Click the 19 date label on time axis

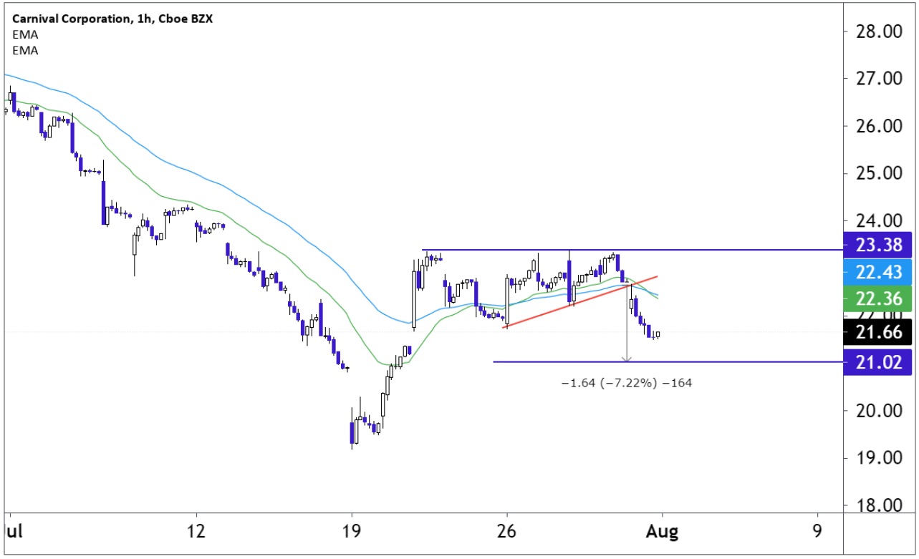[x=351, y=531]
